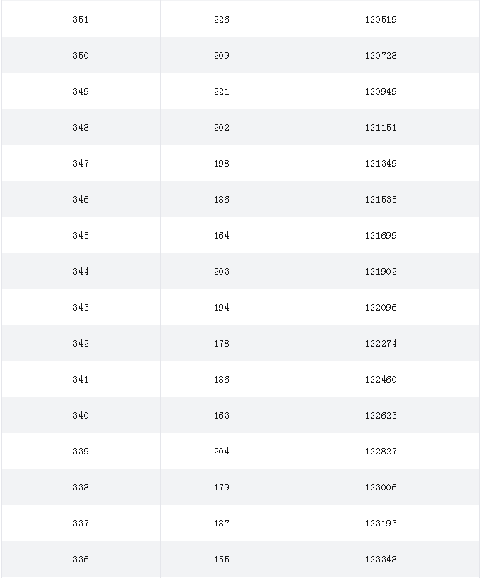481x578 pixels.
Task: Click cumulative total 120519
Action: [x=381, y=19]
